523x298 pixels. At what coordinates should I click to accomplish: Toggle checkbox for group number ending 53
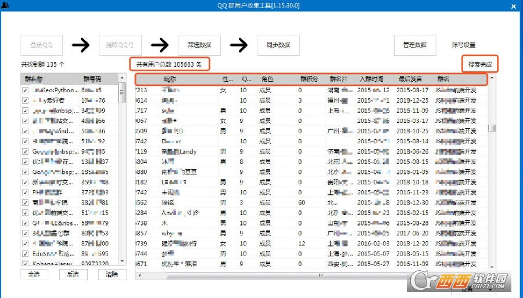(x=26, y=233)
